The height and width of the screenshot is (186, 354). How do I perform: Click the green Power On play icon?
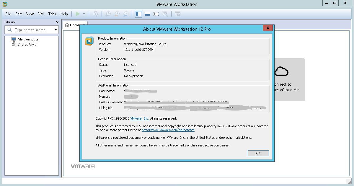78,14
